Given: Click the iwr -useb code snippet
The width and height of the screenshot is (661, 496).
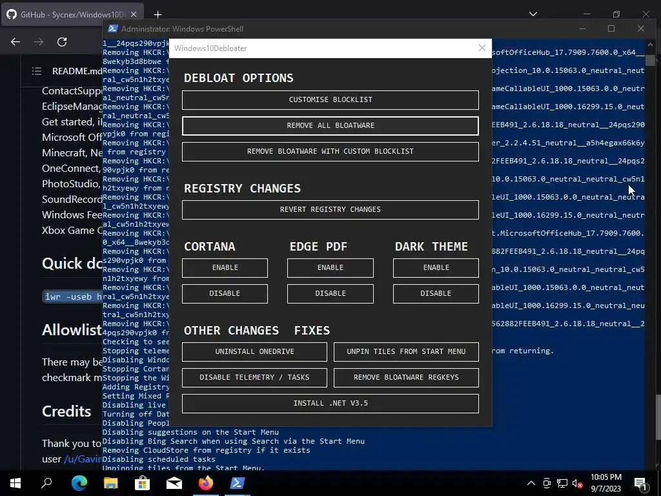Looking at the screenshot, I should 72,296.
